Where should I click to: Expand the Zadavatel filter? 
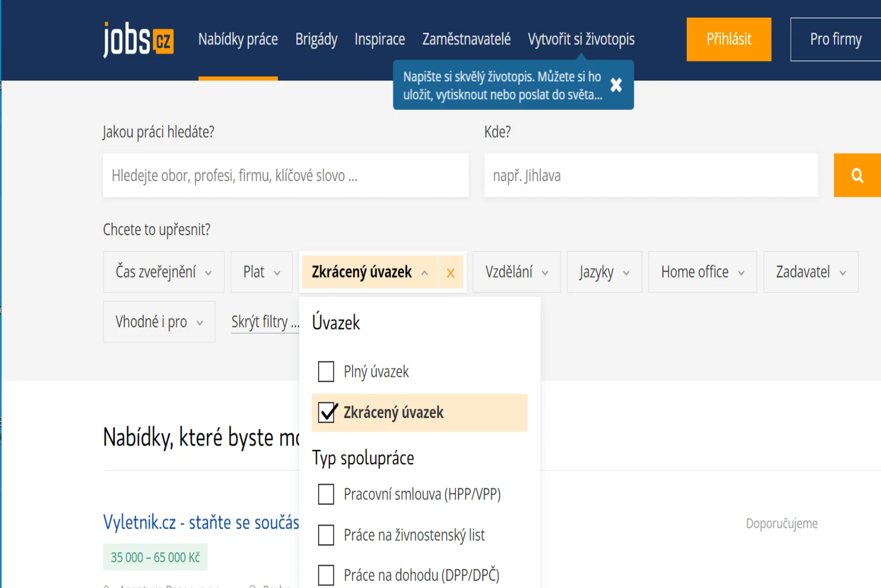click(x=811, y=272)
